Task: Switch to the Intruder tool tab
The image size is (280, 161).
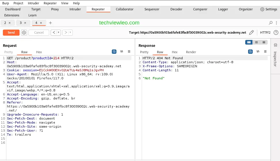Action: pos(75,9)
